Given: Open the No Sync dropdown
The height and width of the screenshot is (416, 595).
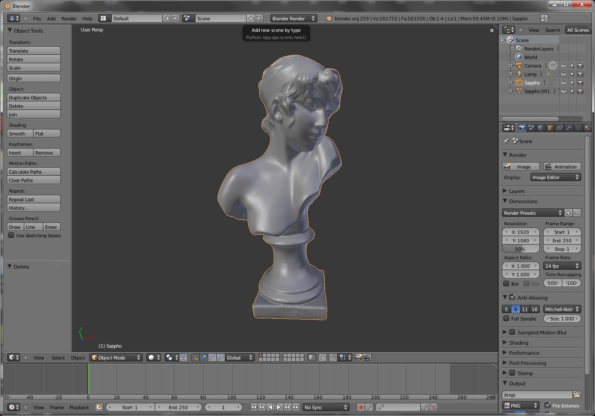Looking at the screenshot, I should [326, 407].
